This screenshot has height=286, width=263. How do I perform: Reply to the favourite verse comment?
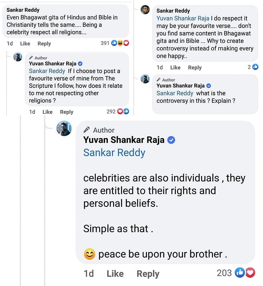coord(66,112)
